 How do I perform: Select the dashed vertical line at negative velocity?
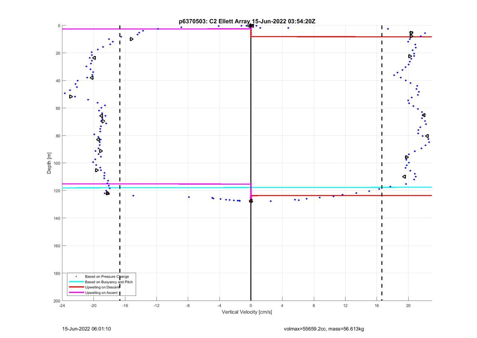click(120, 163)
